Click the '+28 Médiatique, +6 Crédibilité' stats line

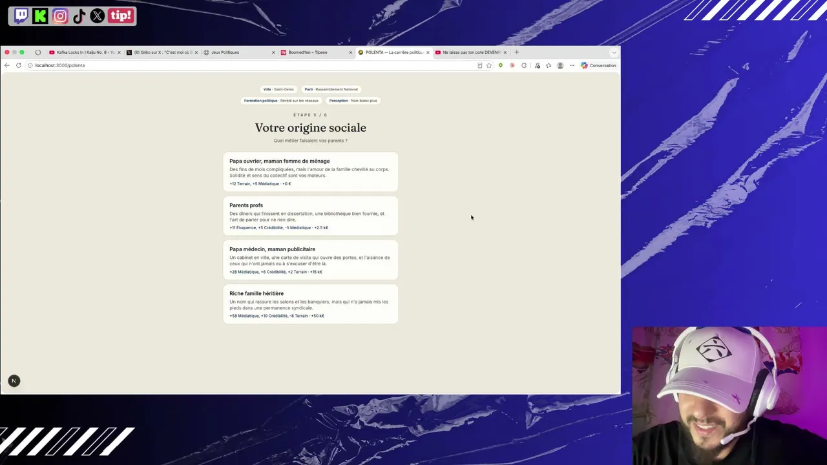pos(276,272)
